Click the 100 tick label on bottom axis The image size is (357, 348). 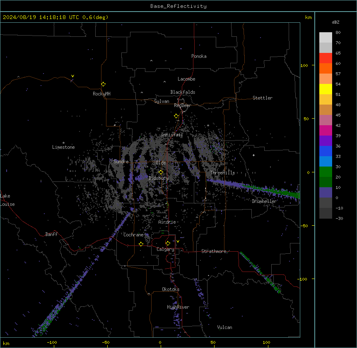266,342
